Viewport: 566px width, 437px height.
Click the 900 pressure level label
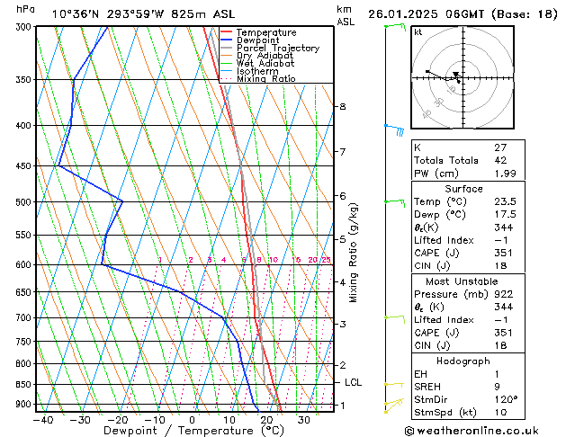pyautogui.click(x=25, y=405)
